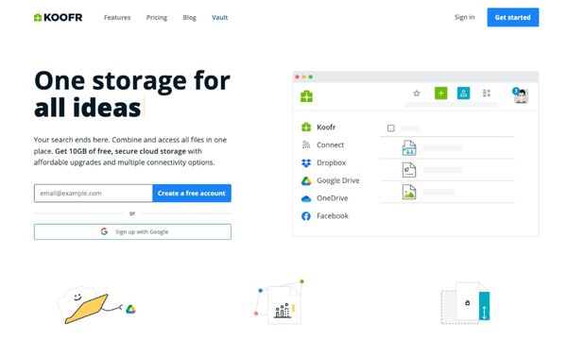Sign up with Google

tap(132, 232)
